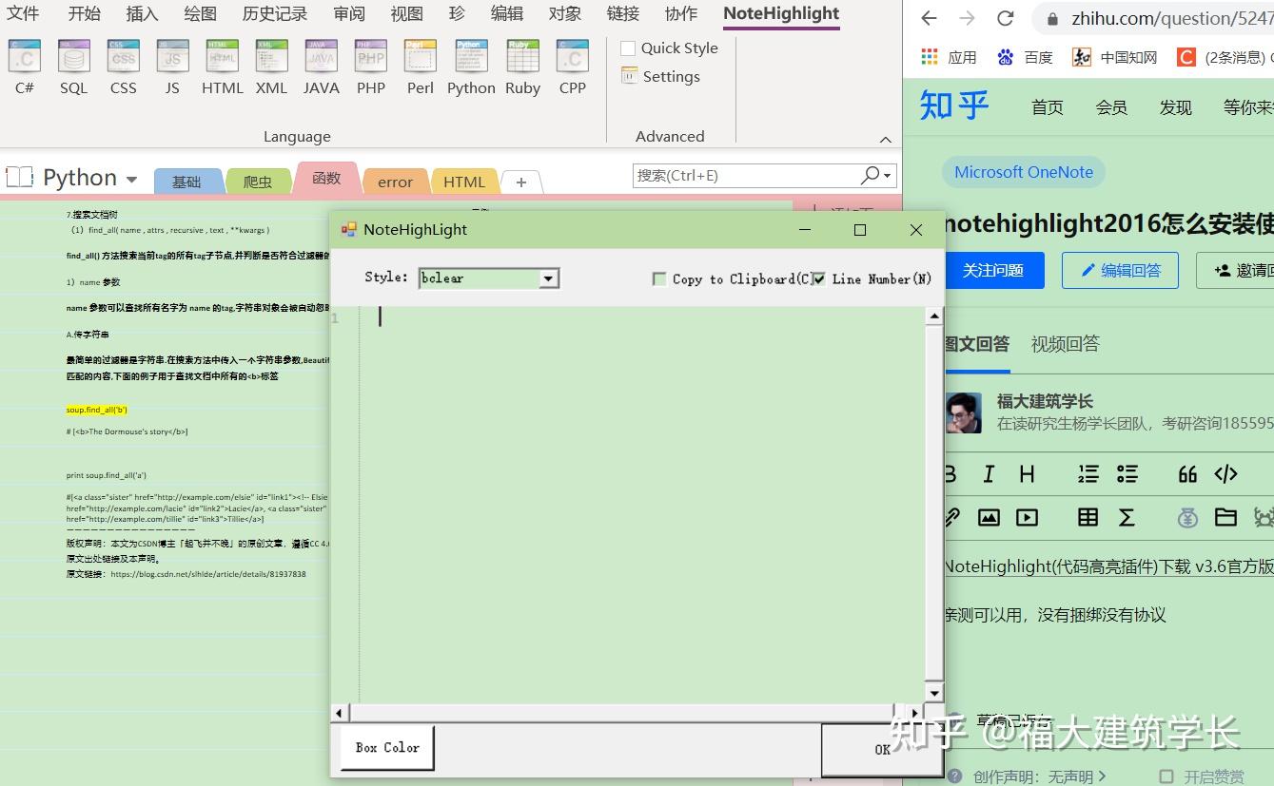This screenshot has height=786, width=1274.
Task: Pick the CSS language icon
Action: 123,67
